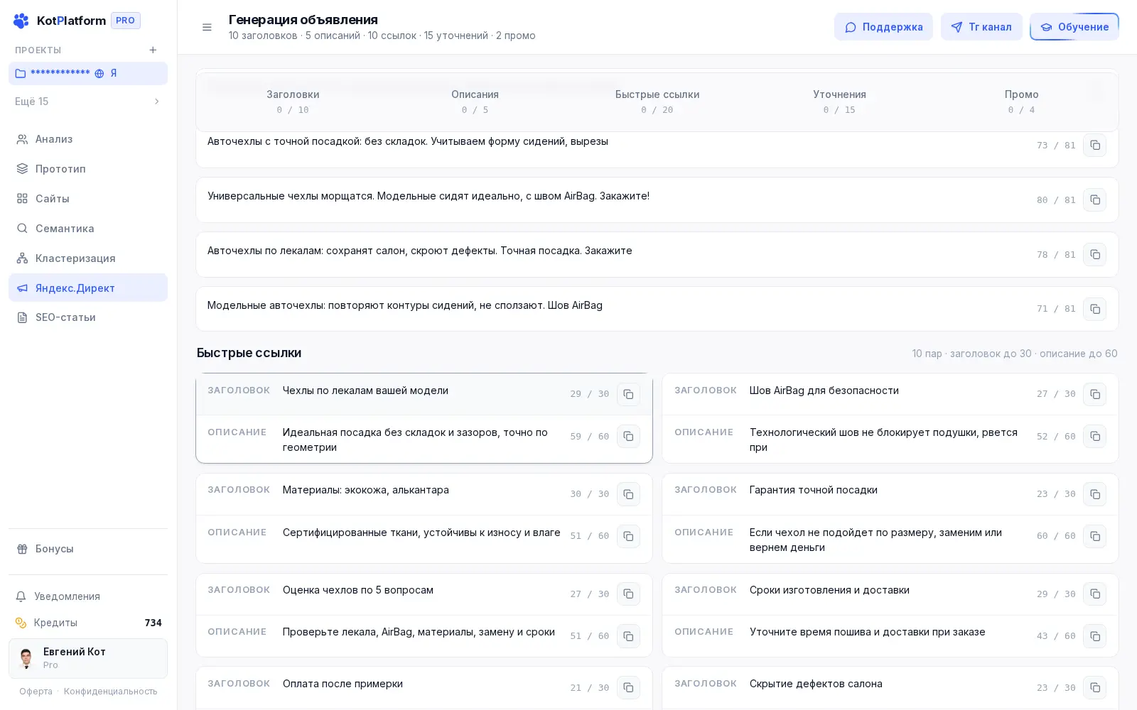This screenshot has height=710, width=1137.
Task: Copy headline 'Сроки изготовления и доставки'
Action: pyautogui.click(x=1094, y=594)
